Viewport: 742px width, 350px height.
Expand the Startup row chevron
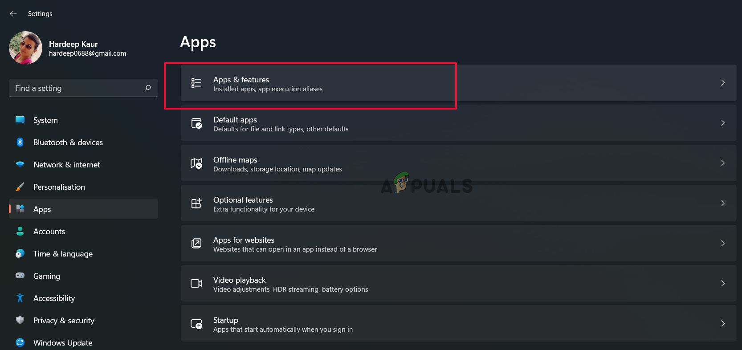click(722, 323)
